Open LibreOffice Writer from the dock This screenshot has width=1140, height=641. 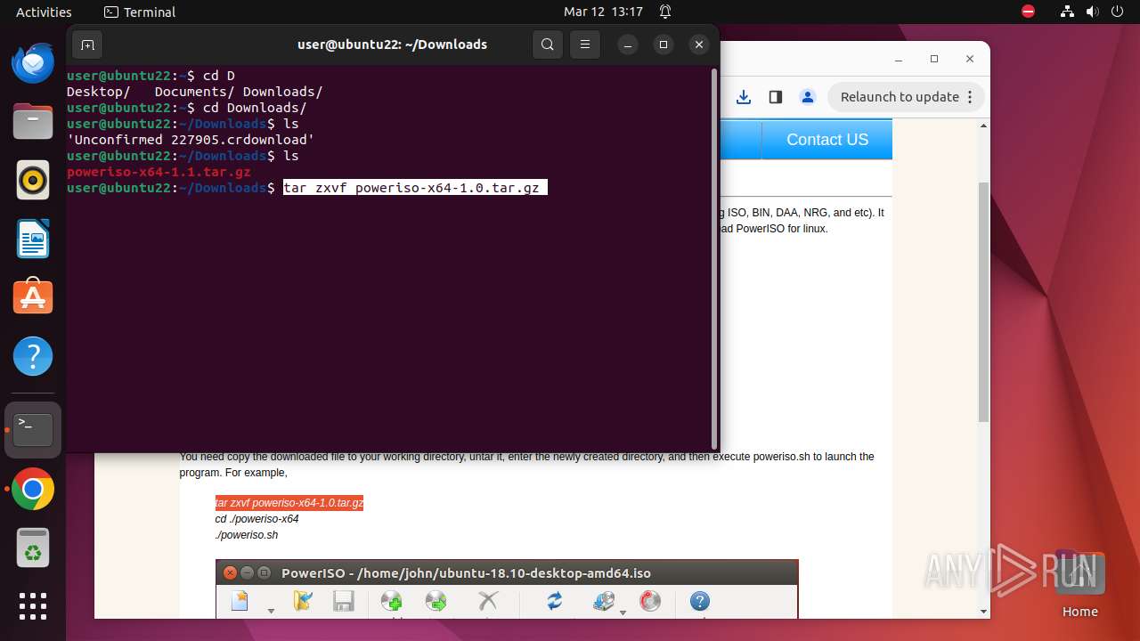point(33,239)
